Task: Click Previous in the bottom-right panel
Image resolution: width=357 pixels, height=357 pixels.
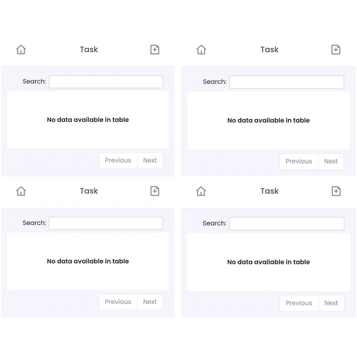Action: [299, 303]
